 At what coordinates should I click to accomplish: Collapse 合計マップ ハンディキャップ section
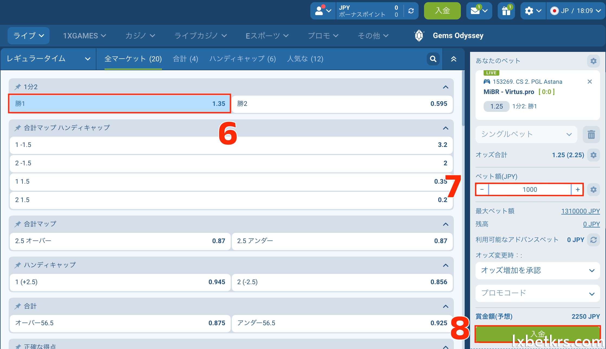(x=445, y=128)
